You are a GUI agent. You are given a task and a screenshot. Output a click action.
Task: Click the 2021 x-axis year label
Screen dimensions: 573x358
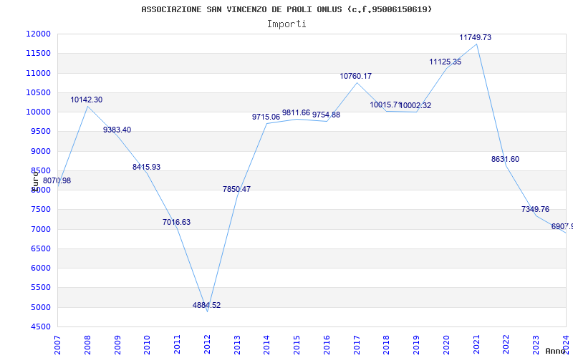pyautogui.click(x=476, y=345)
